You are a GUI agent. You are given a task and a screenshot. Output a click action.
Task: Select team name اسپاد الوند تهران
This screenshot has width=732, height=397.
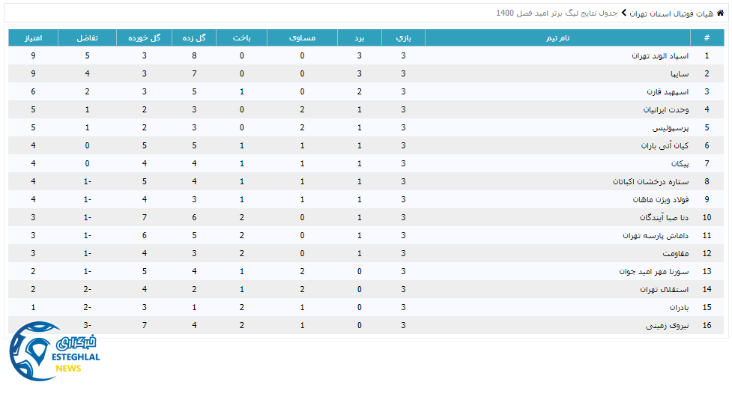[x=659, y=55]
